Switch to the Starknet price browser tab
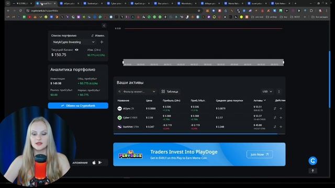This screenshot has height=188, width=335. click(x=93, y=4)
